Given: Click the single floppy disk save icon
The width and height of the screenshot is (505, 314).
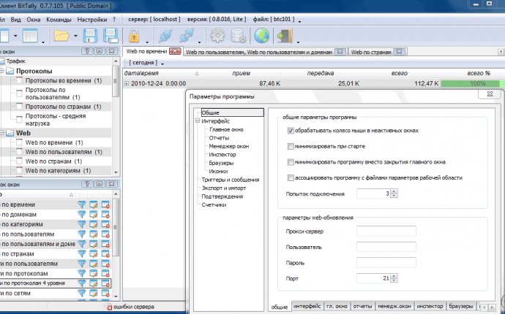Looking at the screenshot, I should tap(90, 36).
